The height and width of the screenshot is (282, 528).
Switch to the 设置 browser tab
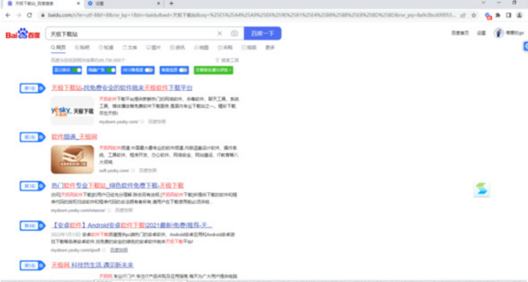click(123, 4)
